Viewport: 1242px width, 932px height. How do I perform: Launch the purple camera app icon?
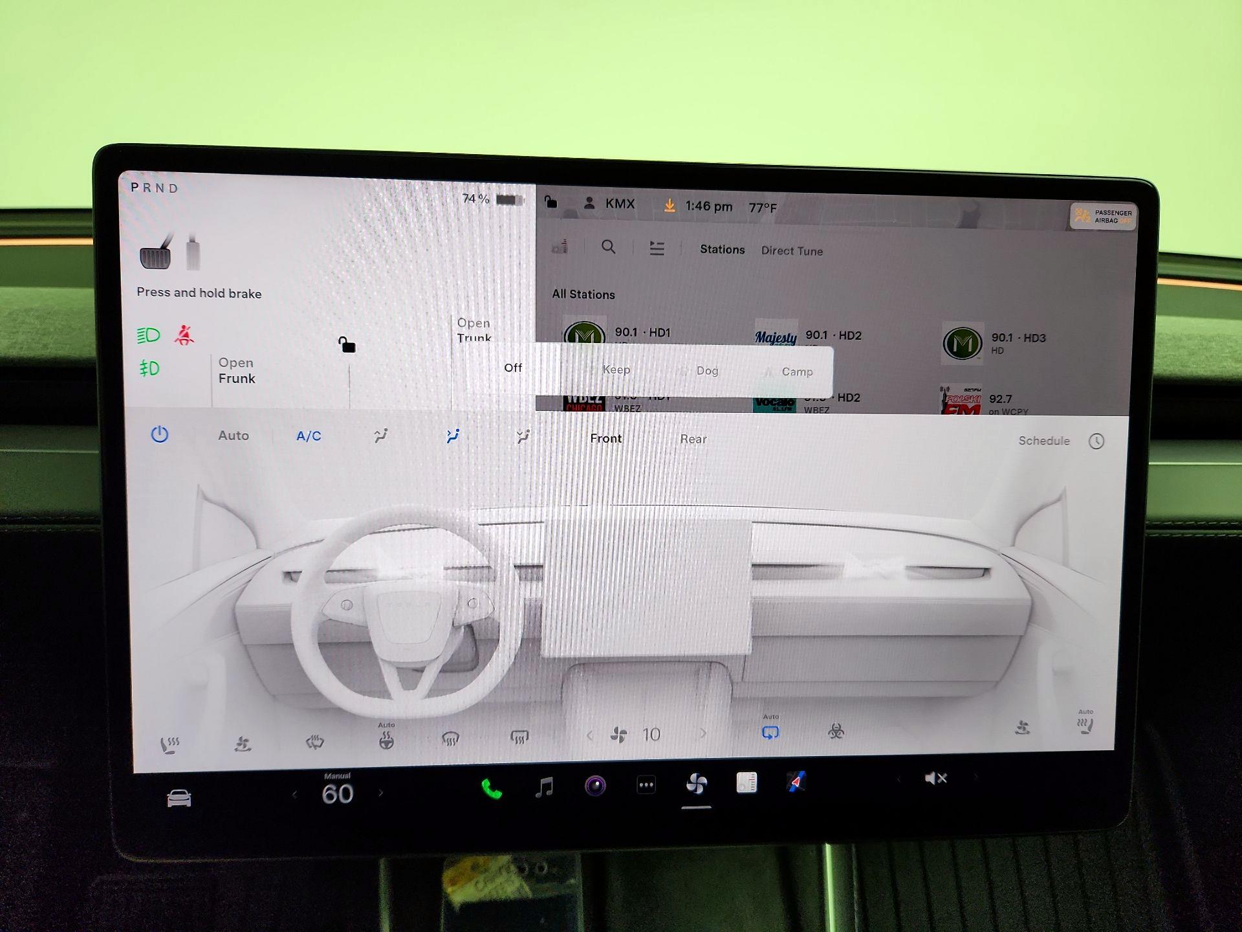pos(595,786)
